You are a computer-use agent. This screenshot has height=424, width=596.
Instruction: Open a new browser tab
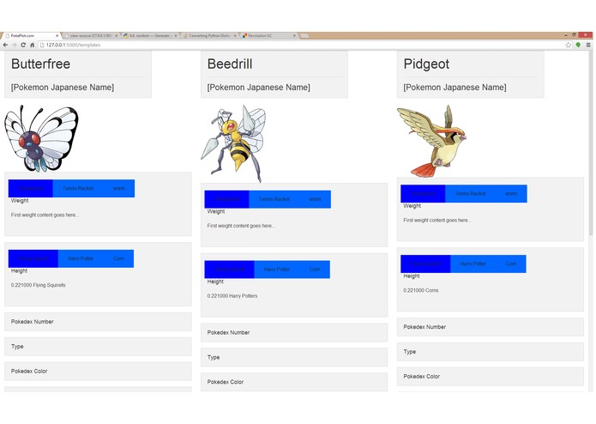(x=304, y=36)
